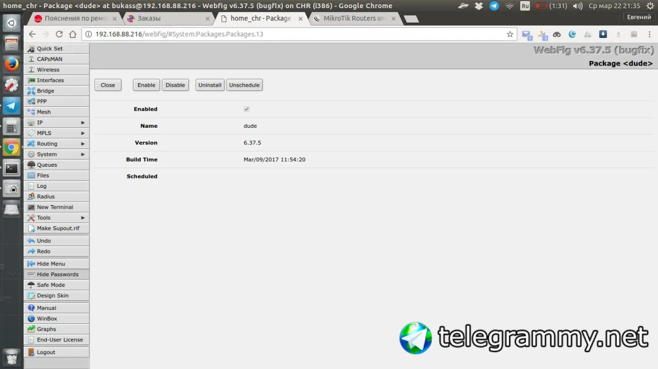Click the browser Home icon
The image size is (658, 369).
[72, 34]
